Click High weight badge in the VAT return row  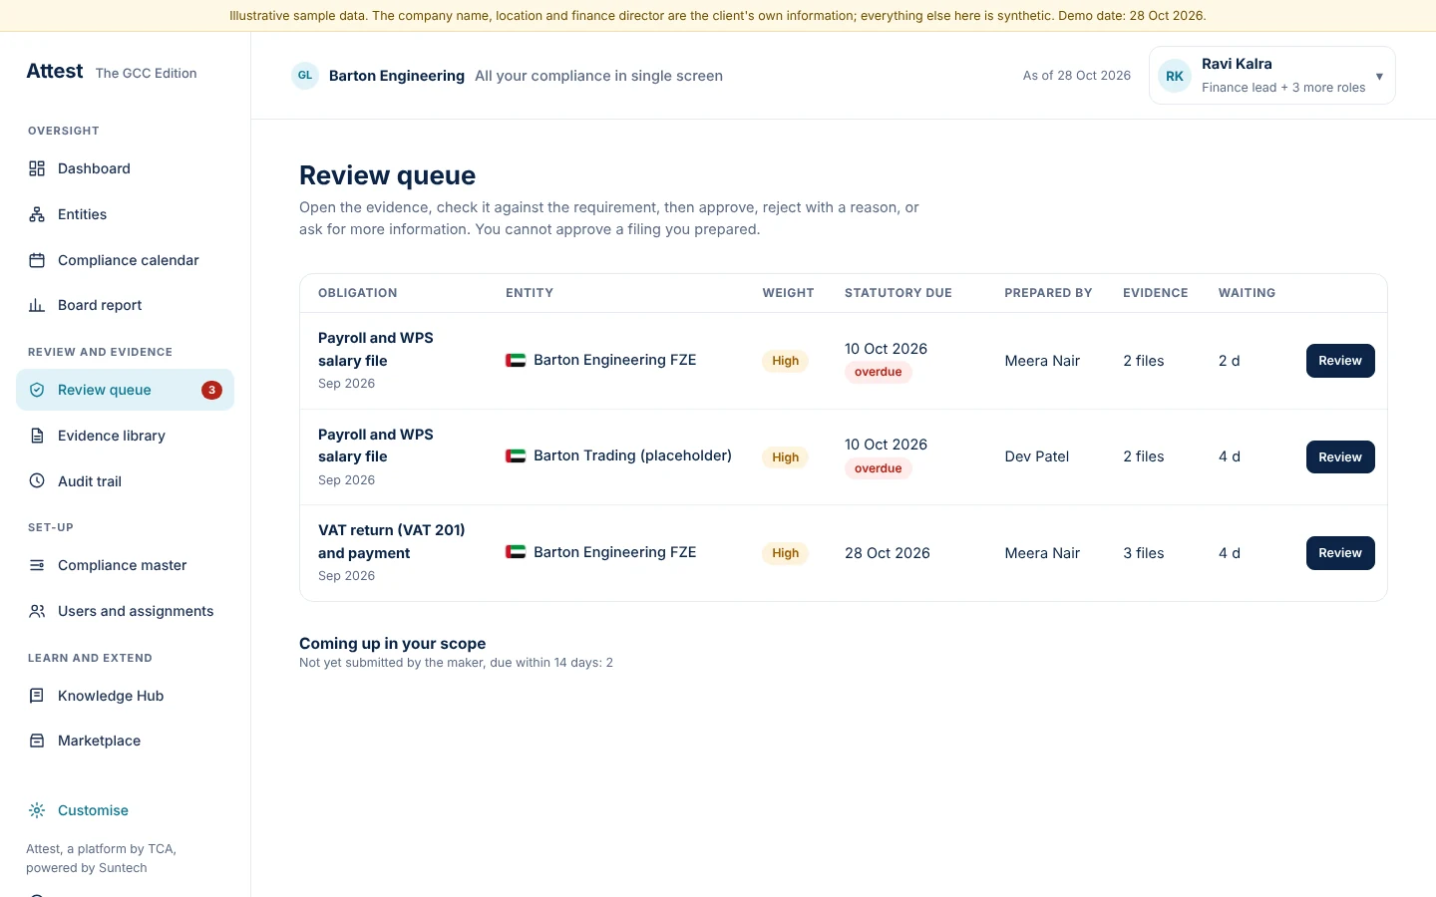(x=786, y=553)
